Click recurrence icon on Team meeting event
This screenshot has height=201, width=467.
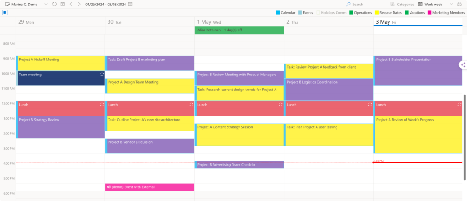[102, 74]
